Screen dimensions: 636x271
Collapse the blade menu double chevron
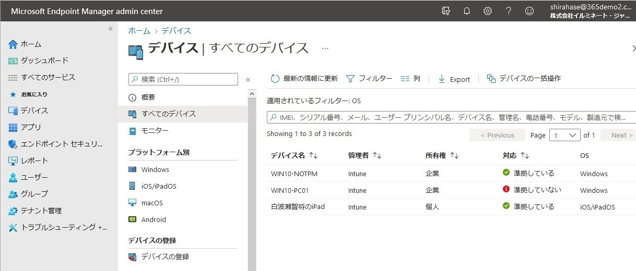[x=248, y=80]
